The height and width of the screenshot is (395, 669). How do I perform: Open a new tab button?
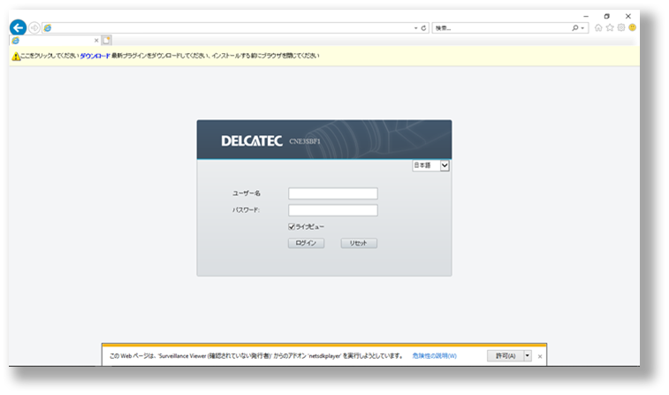[107, 41]
